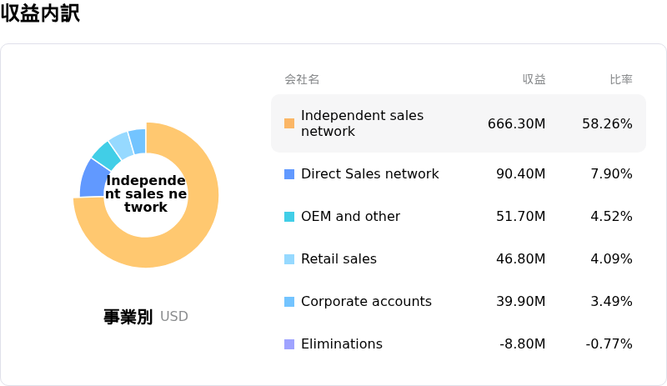This screenshot has width=667, height=386.
Task: Select the Independent sales network row
Action: tap(458, 123)
